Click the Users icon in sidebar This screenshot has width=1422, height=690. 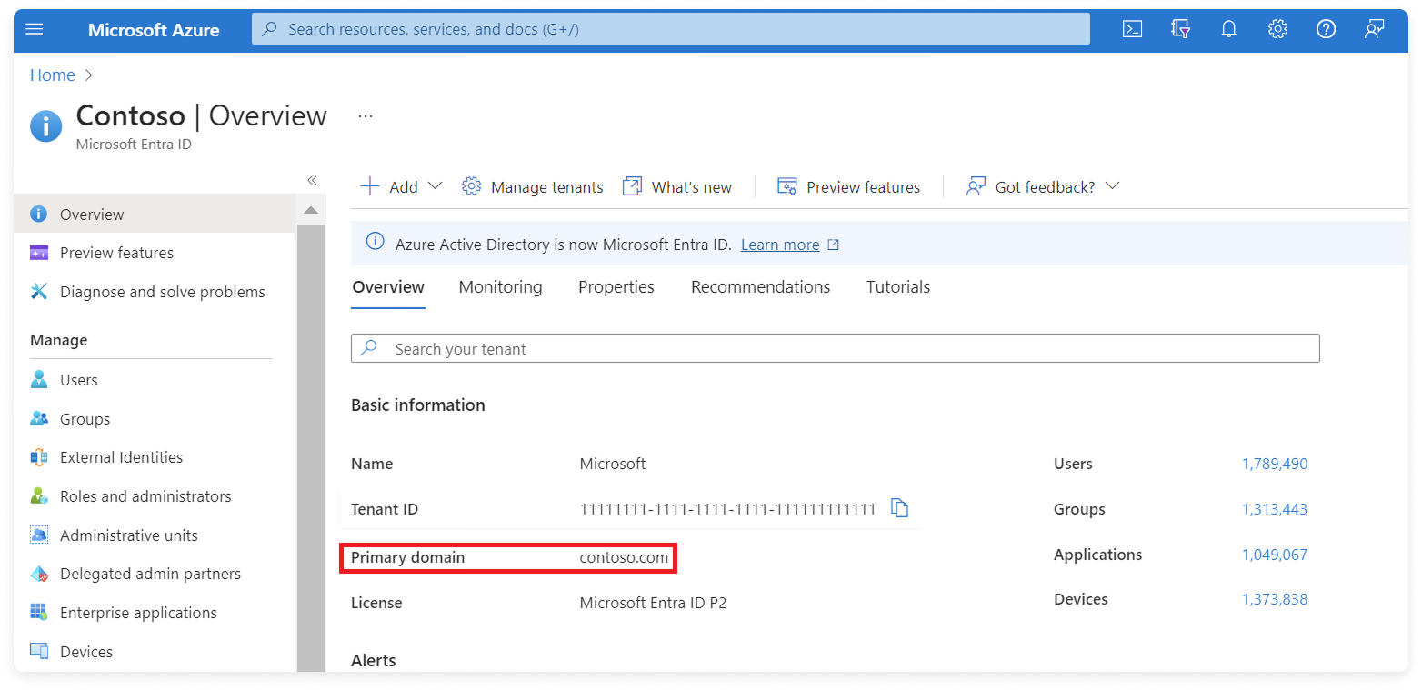[39, 380]
